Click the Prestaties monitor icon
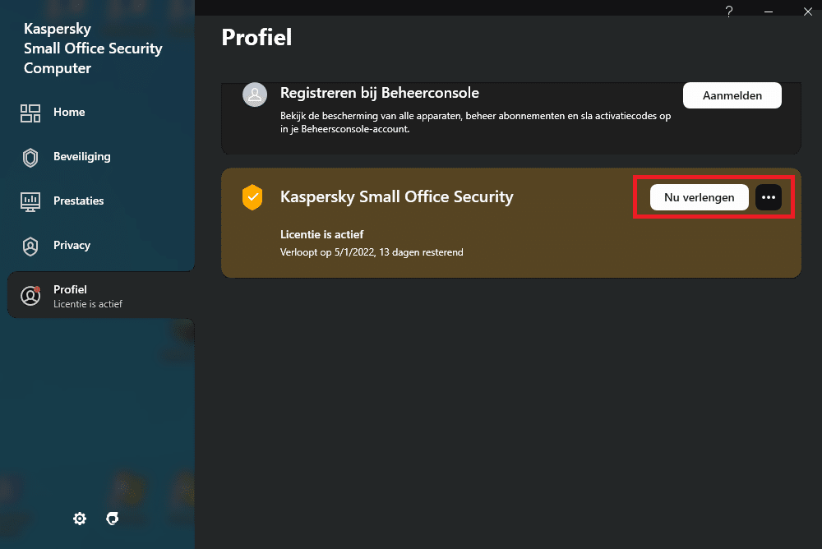Screen dimensions: 822x549 point(30,201)
